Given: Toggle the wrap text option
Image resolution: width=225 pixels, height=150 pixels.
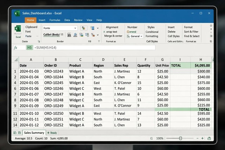Looking at the screenshot, I should pyautogui.click(x=110, y=32).
